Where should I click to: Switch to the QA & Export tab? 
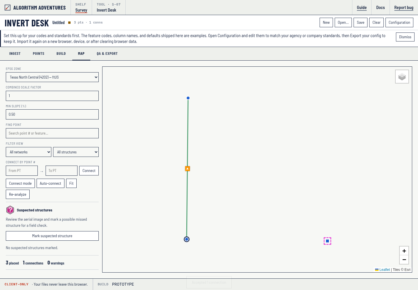coord(107,54)
